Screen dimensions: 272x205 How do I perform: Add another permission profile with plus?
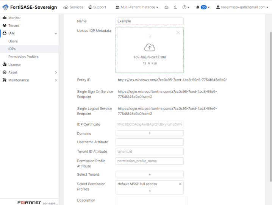(x=150, y=191)
